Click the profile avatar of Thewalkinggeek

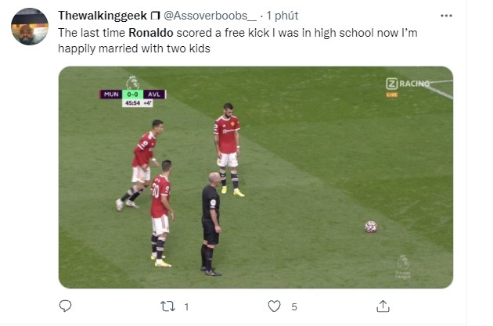click(29, 28)
